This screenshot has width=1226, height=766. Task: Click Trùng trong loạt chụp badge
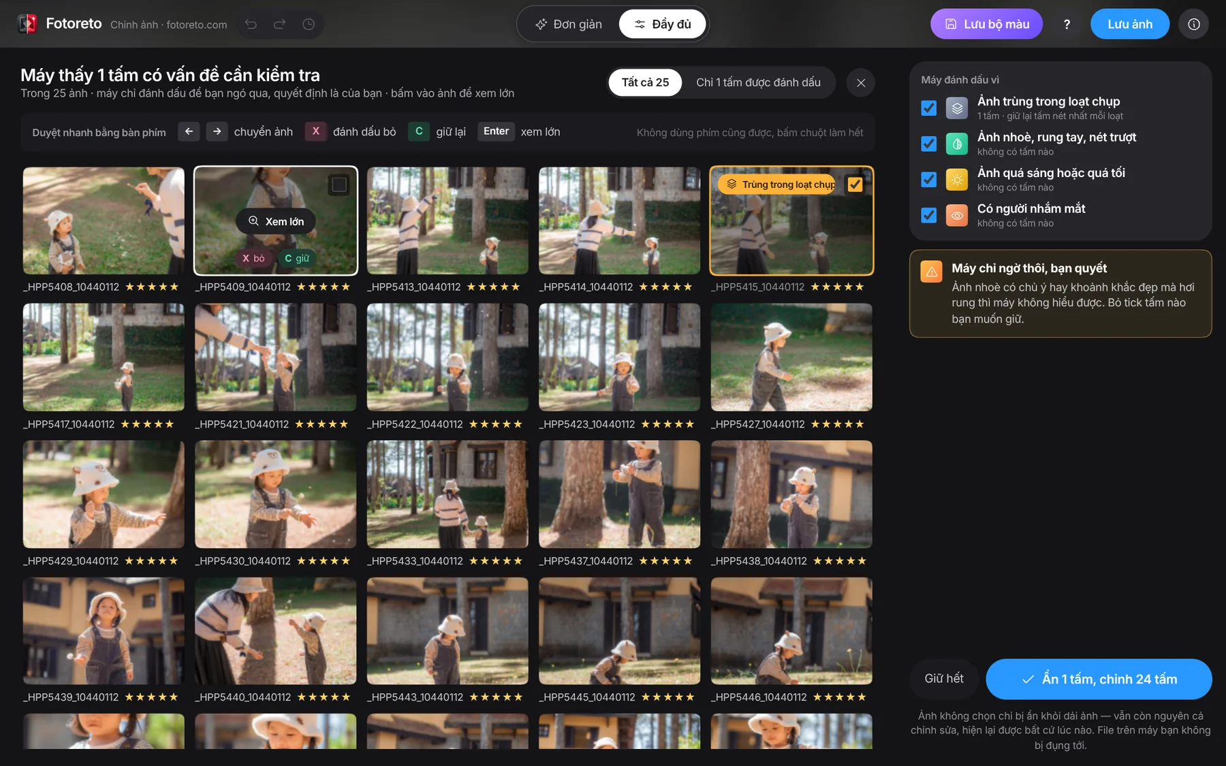[776, 185]
